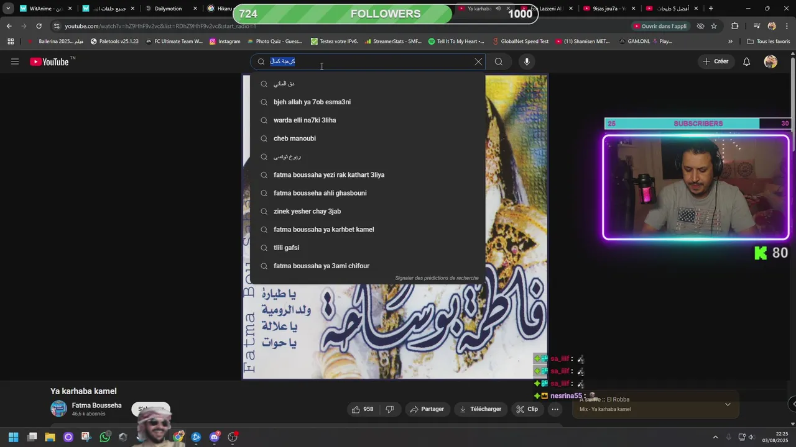Pick suggestion "warda elli na7ki 3liha"
This screenshot has height=447, width=796.
[367, 120]
